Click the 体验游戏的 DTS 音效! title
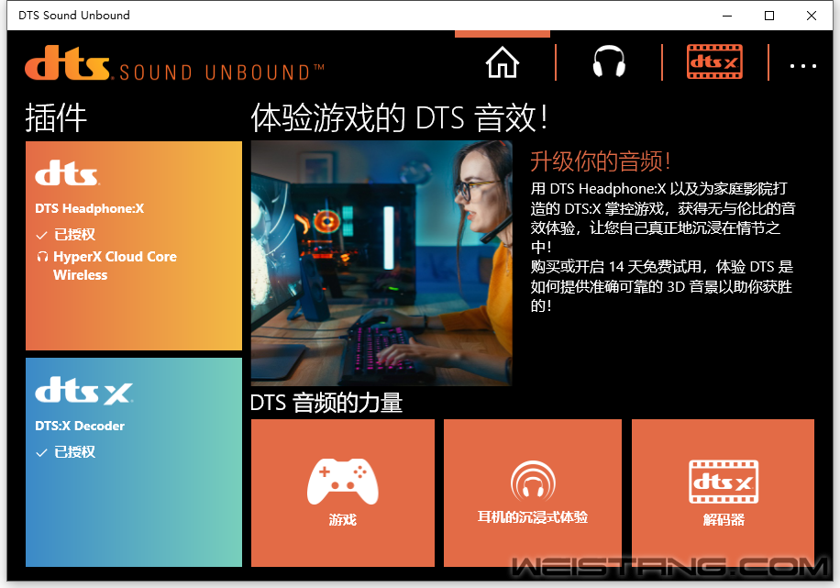Image resolution: width=840 pixels, height=588 pixels. 400,117
